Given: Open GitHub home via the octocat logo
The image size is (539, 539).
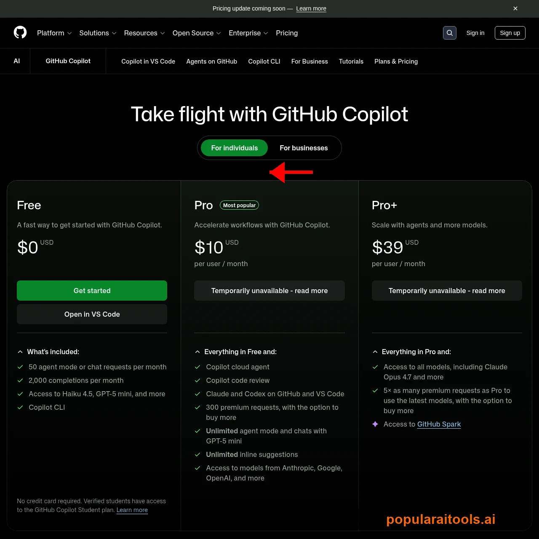Looking at the screenshot, I should 20,32.
